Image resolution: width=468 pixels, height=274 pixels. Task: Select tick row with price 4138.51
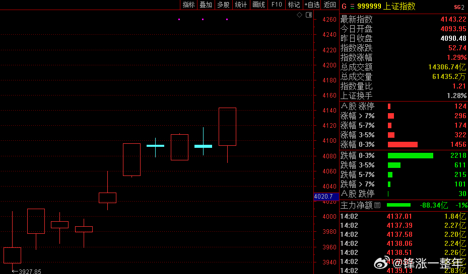[x=404, y=252]
